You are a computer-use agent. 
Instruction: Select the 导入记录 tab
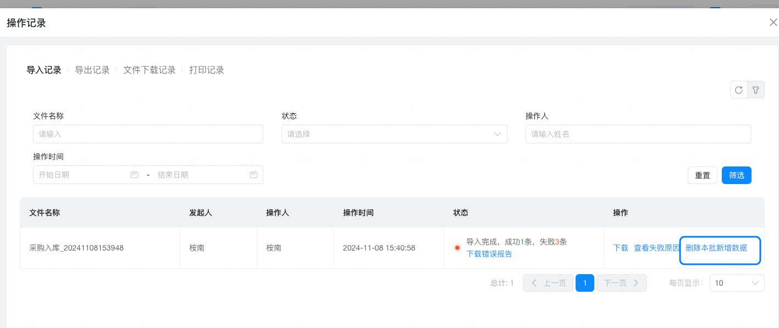(44, 70)
